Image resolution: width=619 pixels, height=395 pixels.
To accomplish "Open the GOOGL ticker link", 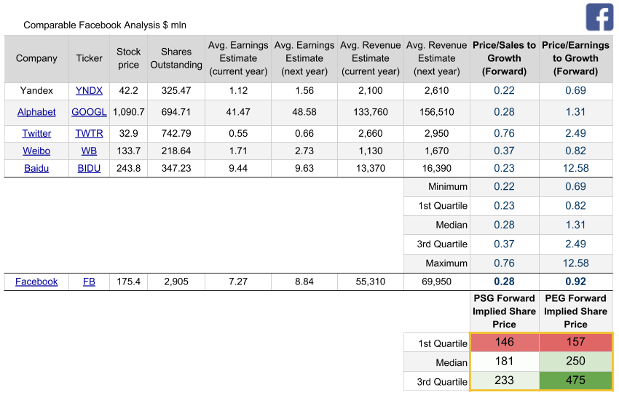I will [89, 112].
